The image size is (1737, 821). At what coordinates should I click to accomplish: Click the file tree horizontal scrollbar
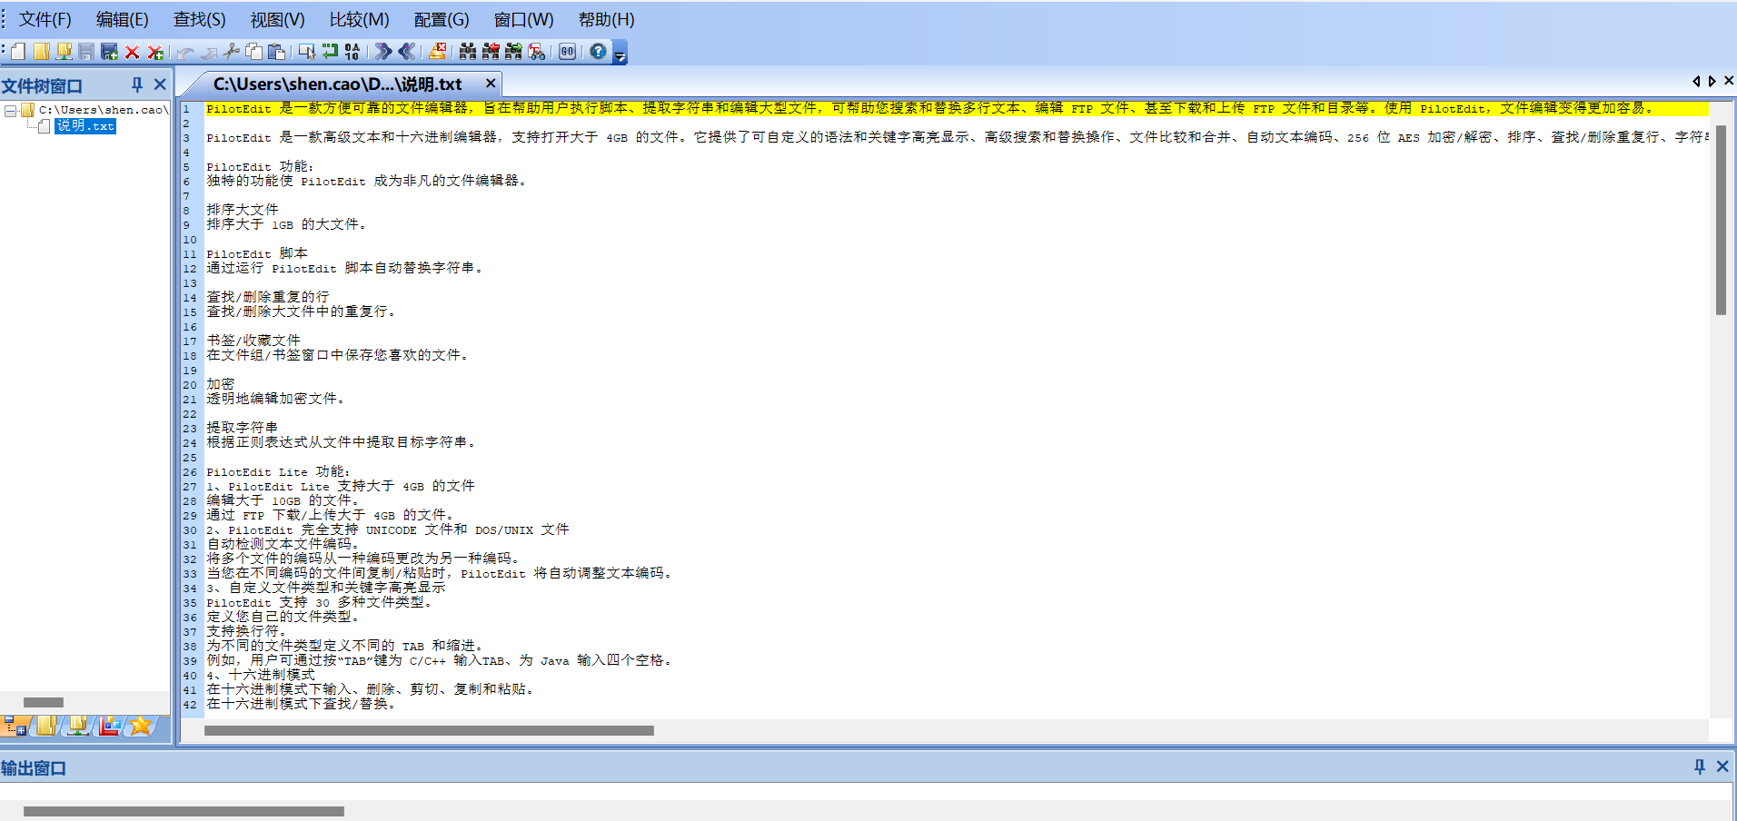(44, 702)
